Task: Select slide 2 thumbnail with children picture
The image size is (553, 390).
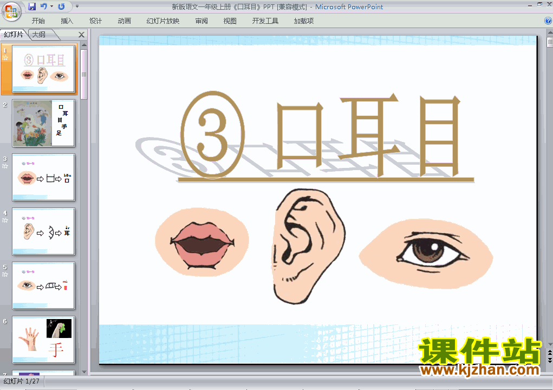Action: [x=43, y=123]
